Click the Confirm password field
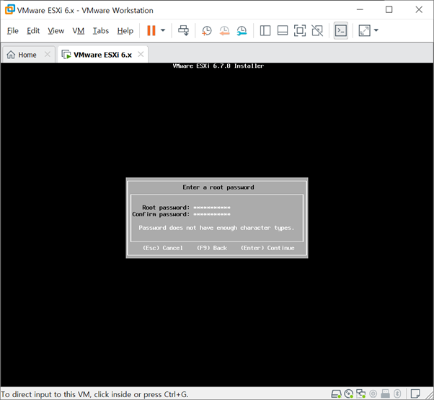Screen dimensions: 434x400 click(x=212, y=214)
